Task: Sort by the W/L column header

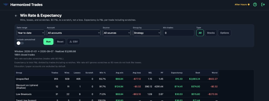Action: pyautogui.click(x=150, y=73)
